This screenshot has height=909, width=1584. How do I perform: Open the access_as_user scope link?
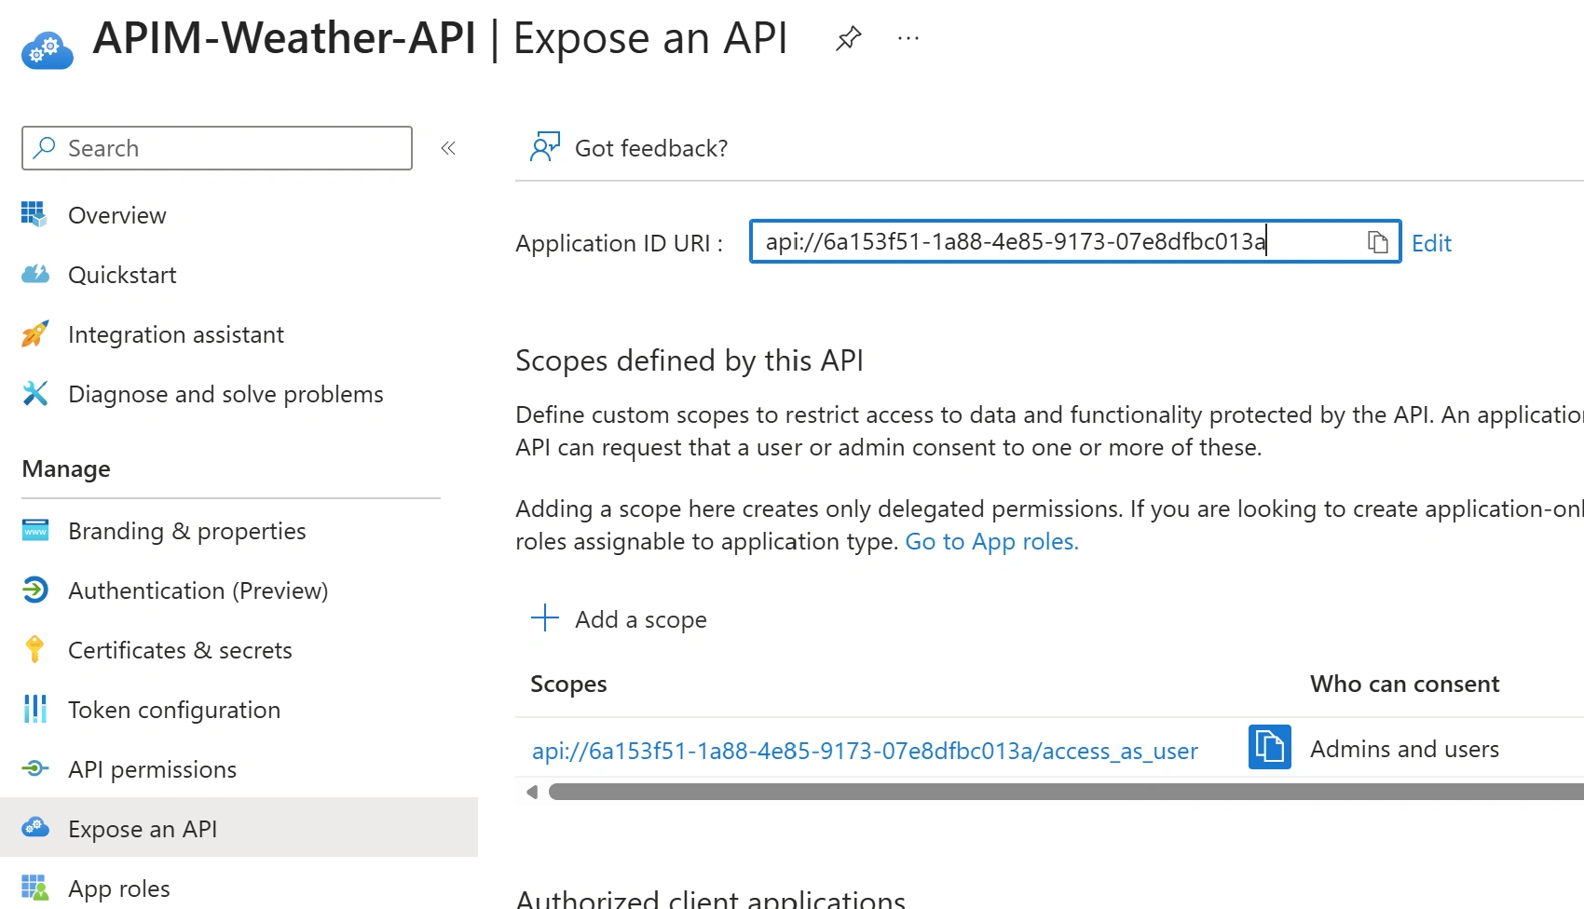(865, 751)
